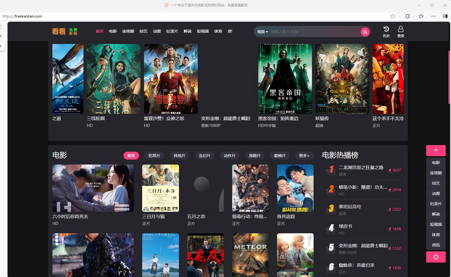Screen dimensions: 451x277
Task: Click the pink scroll-to-top arrow button
Action: point(436,150)
